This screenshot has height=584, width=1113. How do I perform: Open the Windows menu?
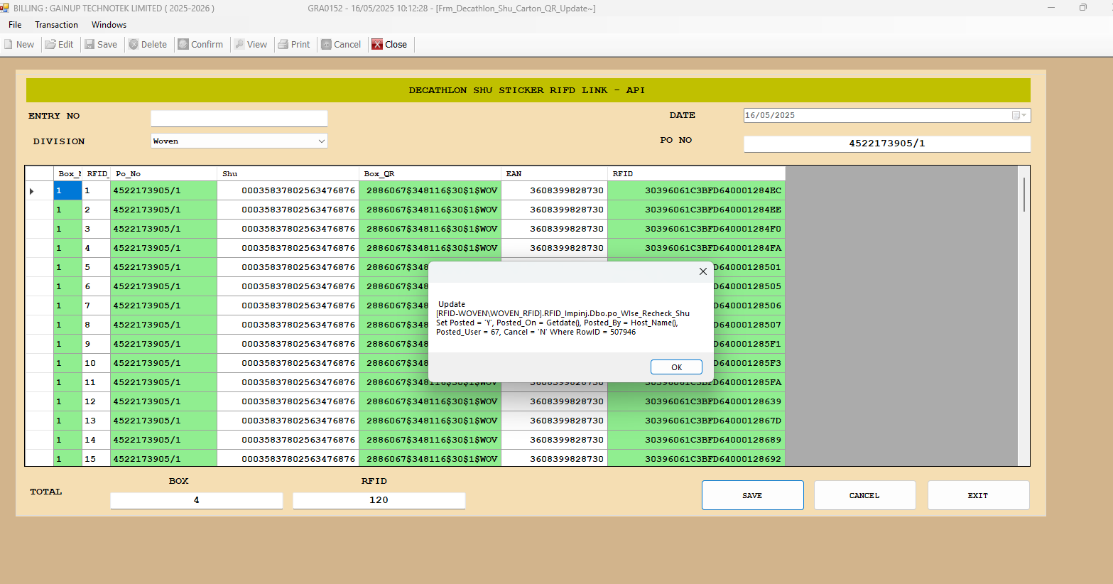tap(109, 25)
